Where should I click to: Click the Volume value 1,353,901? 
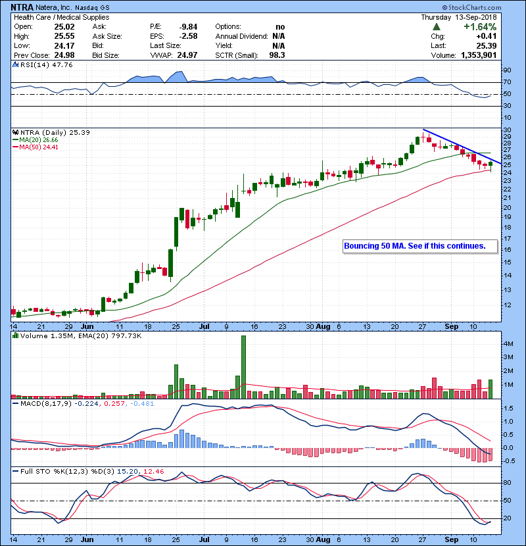tap(479, 55)
